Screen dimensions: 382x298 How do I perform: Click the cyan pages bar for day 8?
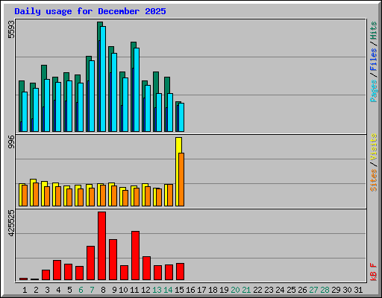click(103, 79)
